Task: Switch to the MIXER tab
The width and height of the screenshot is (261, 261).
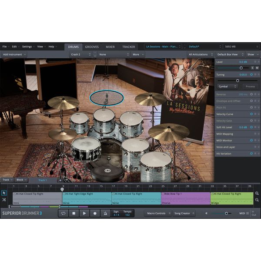Action: (x=110, y=47)
